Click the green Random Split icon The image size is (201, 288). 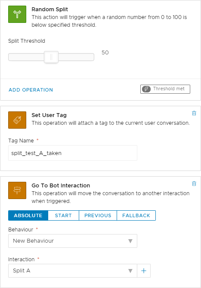coord(17,14)
